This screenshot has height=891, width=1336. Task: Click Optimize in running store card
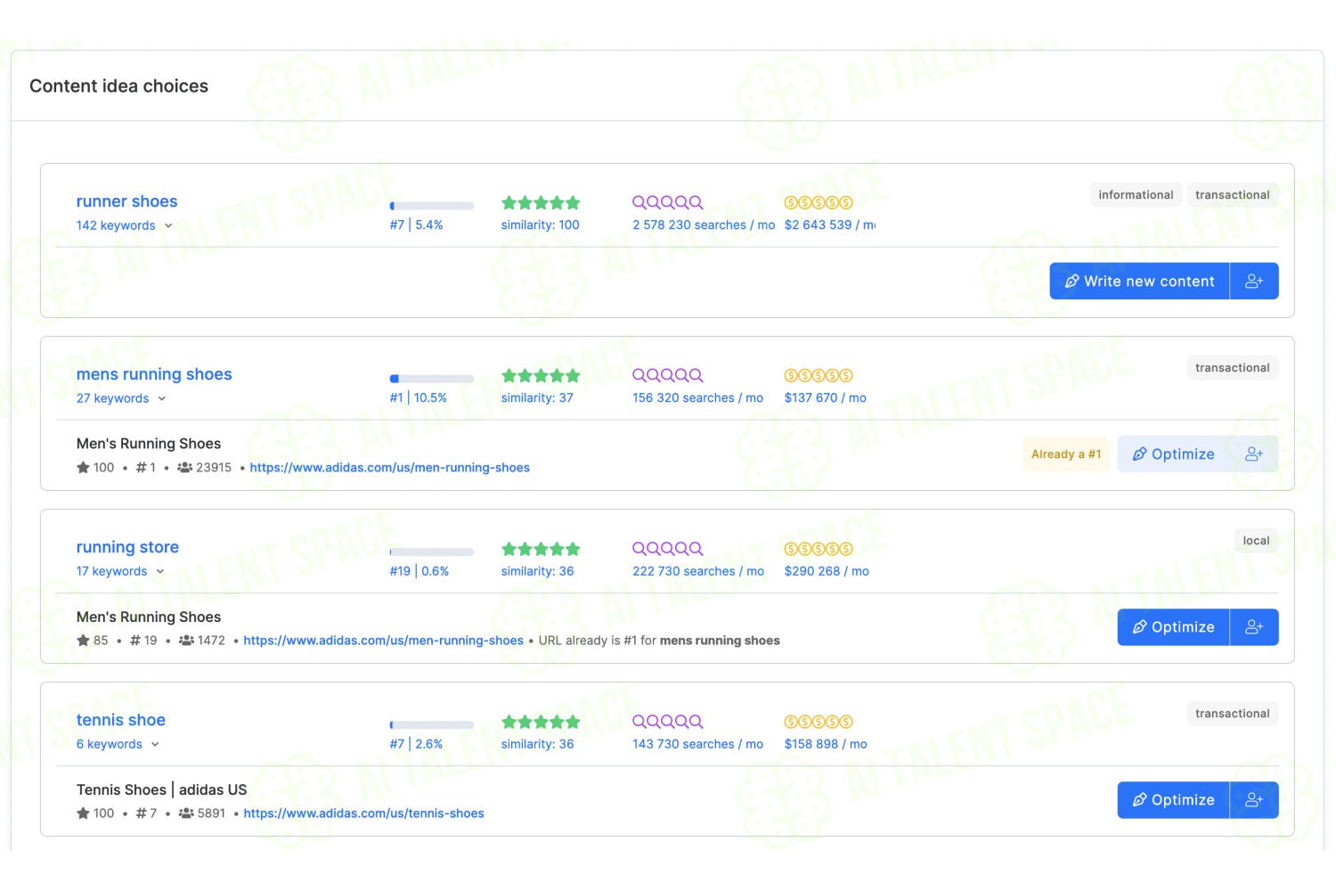1173,626
